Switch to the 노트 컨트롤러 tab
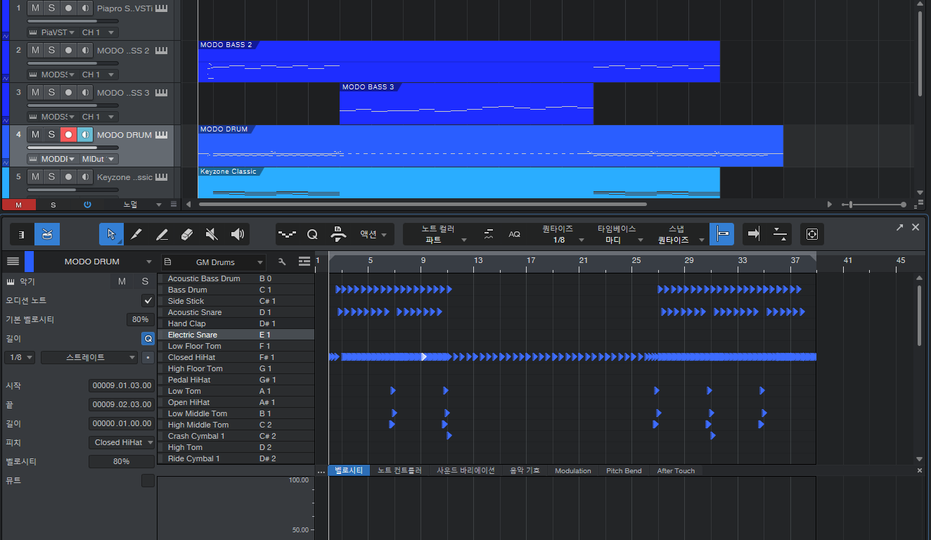Image resolution: width=931 pixels, height=540 pixels. [399, 470]
